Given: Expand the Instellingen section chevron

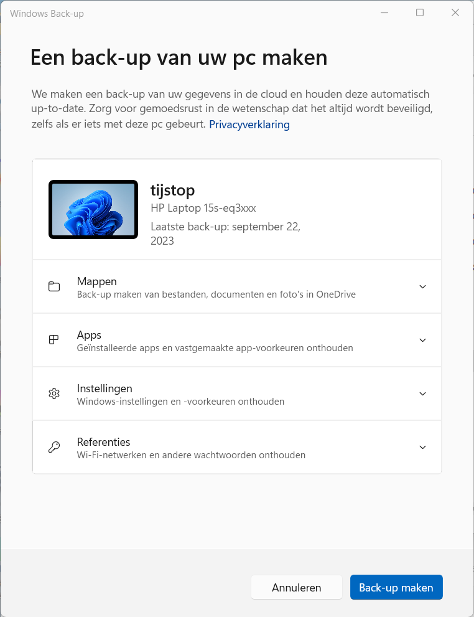Looking at the screenshot, I should 422,394.
